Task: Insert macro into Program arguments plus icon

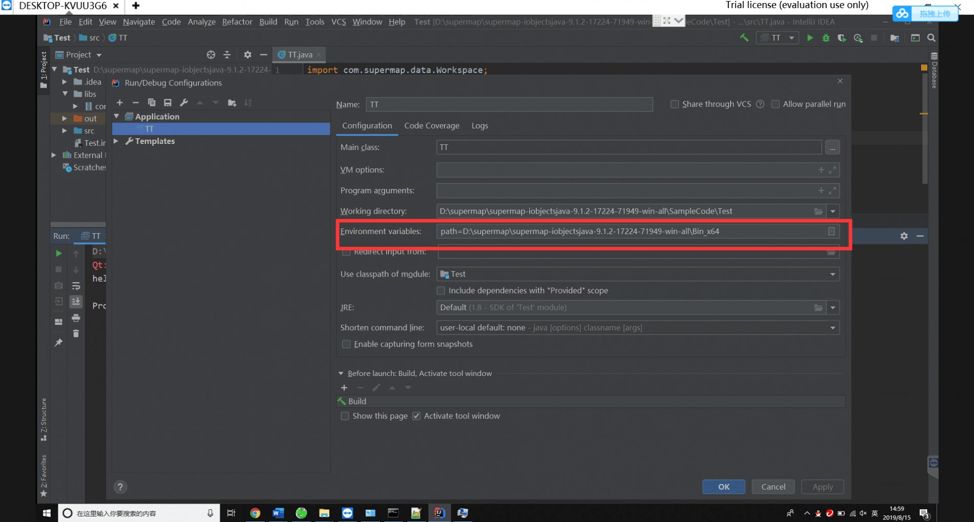Action: coord(821,191)
